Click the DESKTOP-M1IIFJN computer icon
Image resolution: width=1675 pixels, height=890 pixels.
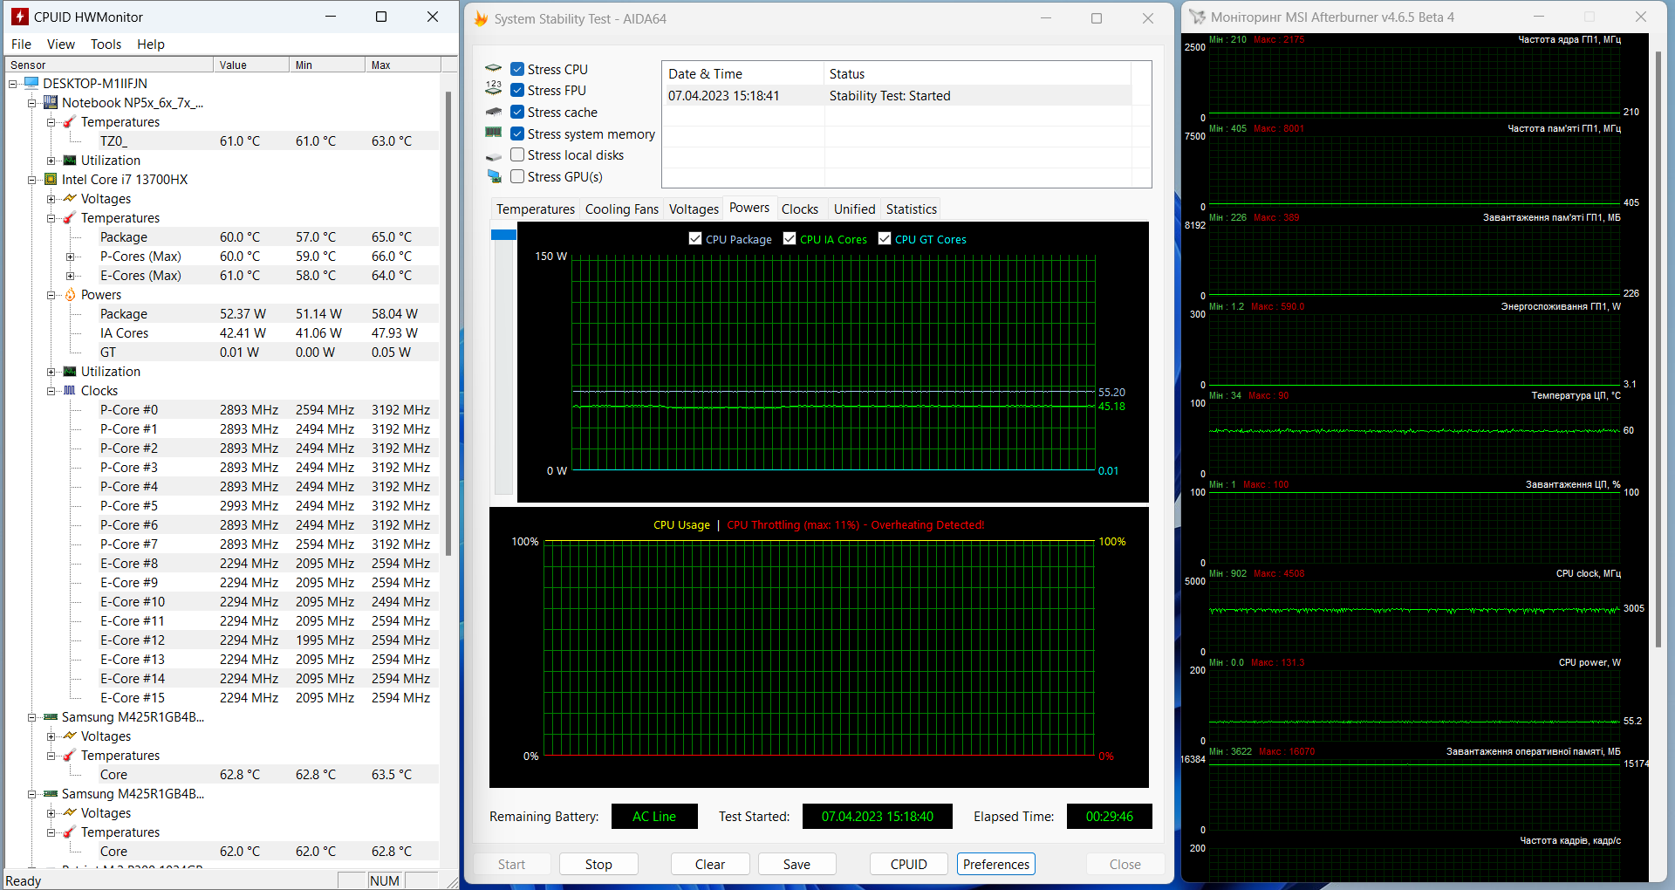click(32, 84)
